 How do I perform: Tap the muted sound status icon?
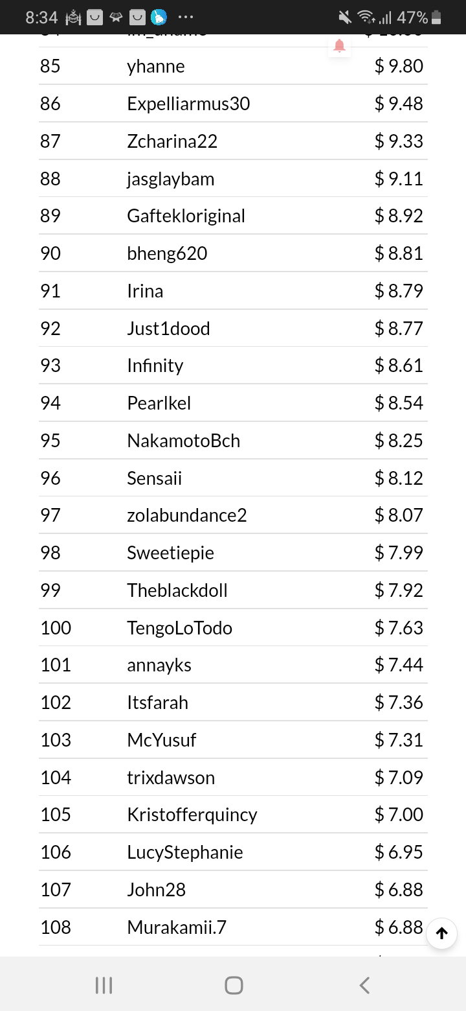tap(346, 17)
